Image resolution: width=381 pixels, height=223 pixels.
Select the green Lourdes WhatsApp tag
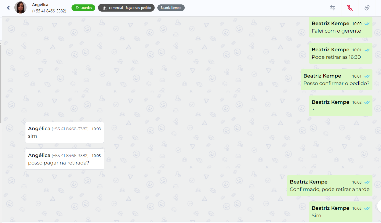83,8
